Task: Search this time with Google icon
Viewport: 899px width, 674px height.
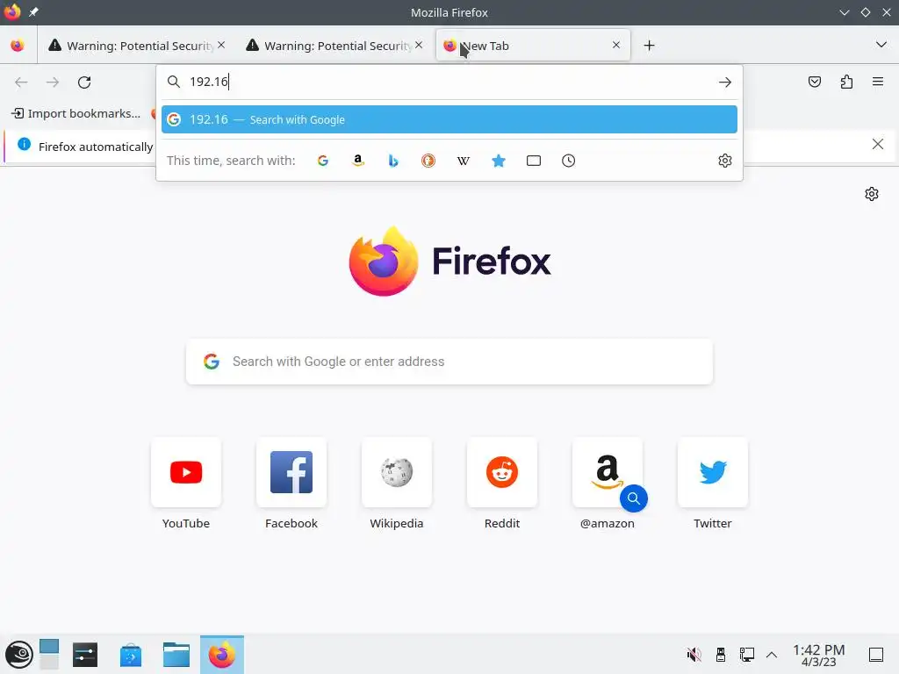Action: point(323,161)
